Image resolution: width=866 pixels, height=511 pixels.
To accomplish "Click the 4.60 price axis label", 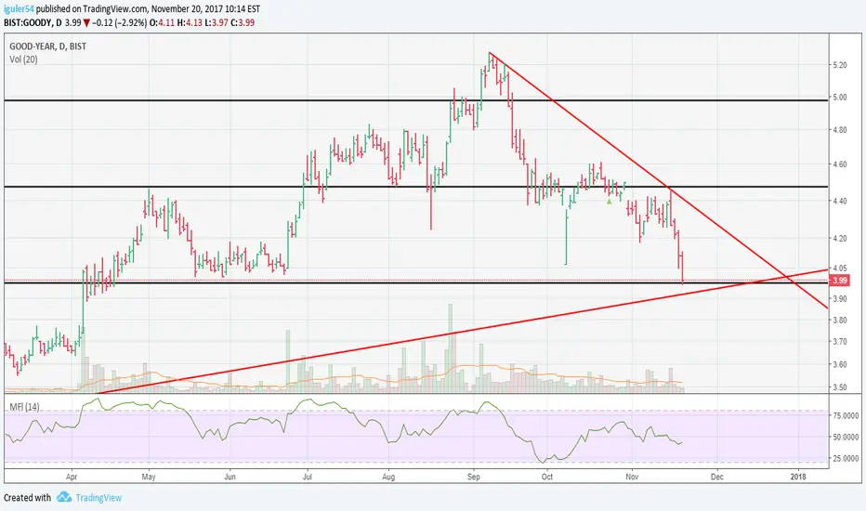I will [839, 164].
